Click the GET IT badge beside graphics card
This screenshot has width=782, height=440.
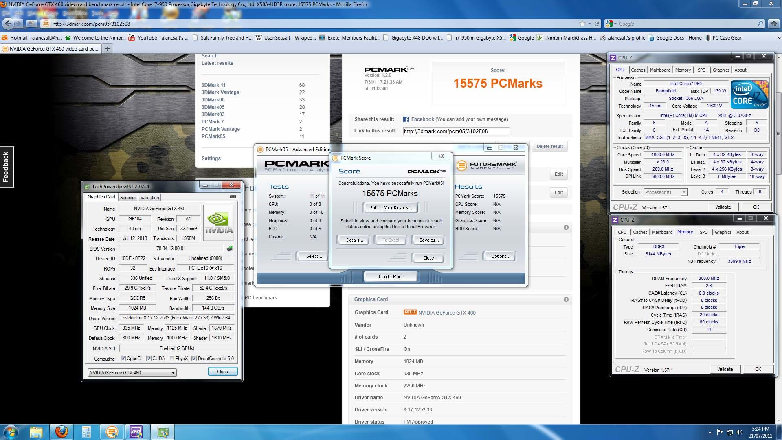point(410,312)
